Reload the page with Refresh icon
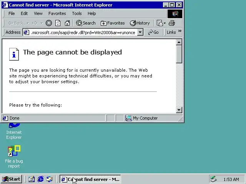The image size is (246, 184). pyautogui.click(x=58, y=23)
